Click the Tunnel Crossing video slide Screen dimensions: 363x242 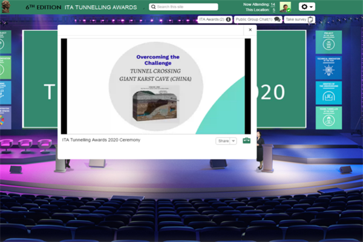157,85
